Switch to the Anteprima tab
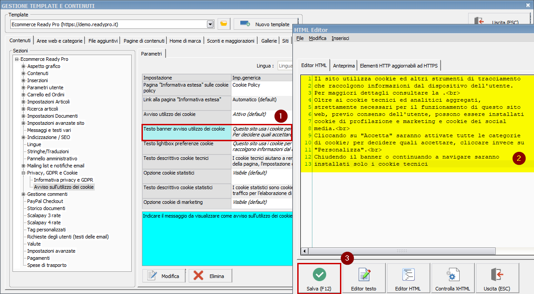This screenshot has width=534, height=294. 344,66
